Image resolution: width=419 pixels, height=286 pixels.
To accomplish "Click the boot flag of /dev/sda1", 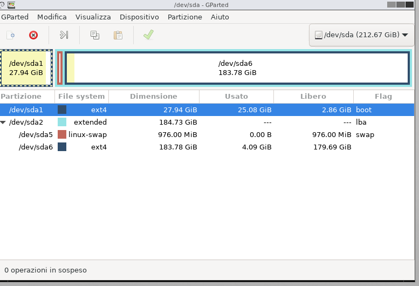I will click(x=363, y=110).
